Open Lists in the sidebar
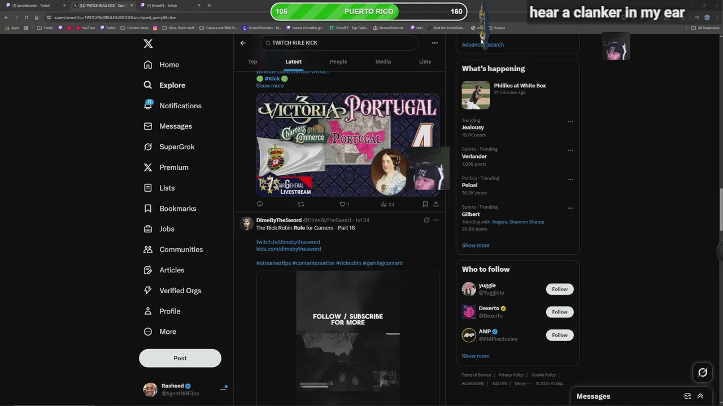723x406 pixels. tap(159, 188)
